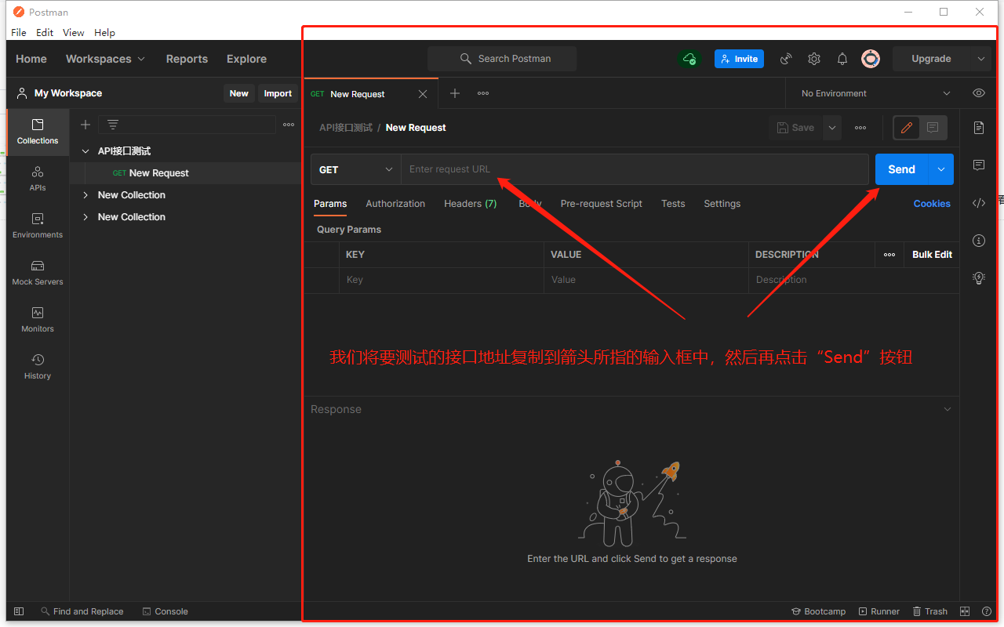Open collections panel more options ellipsis

(289, 125)
